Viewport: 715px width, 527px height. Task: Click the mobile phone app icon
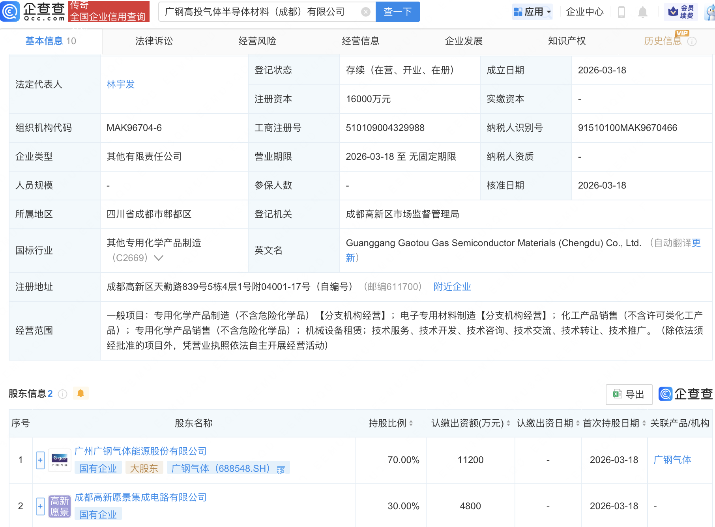click(621, 11)
